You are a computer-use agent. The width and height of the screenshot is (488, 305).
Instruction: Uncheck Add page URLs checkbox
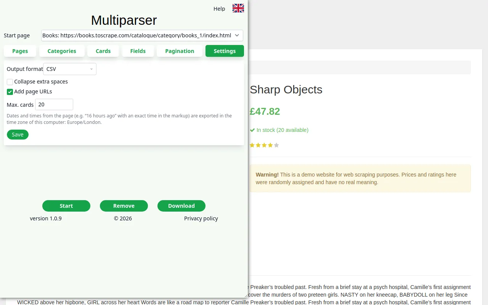[10, 91]
